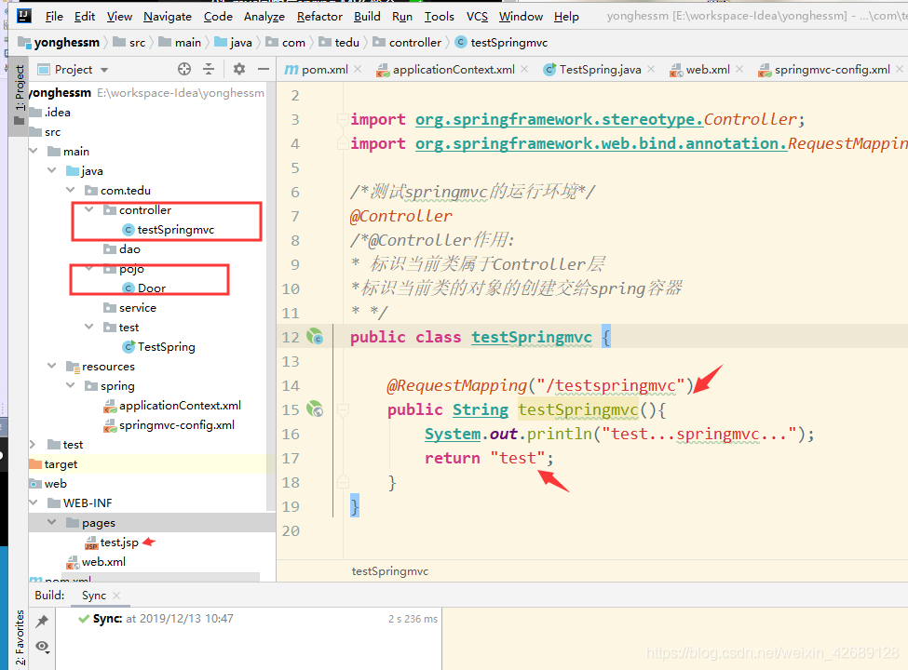Switch to web.xml editor tab
This screenshot has height=670, width=908.
point(700,70)
